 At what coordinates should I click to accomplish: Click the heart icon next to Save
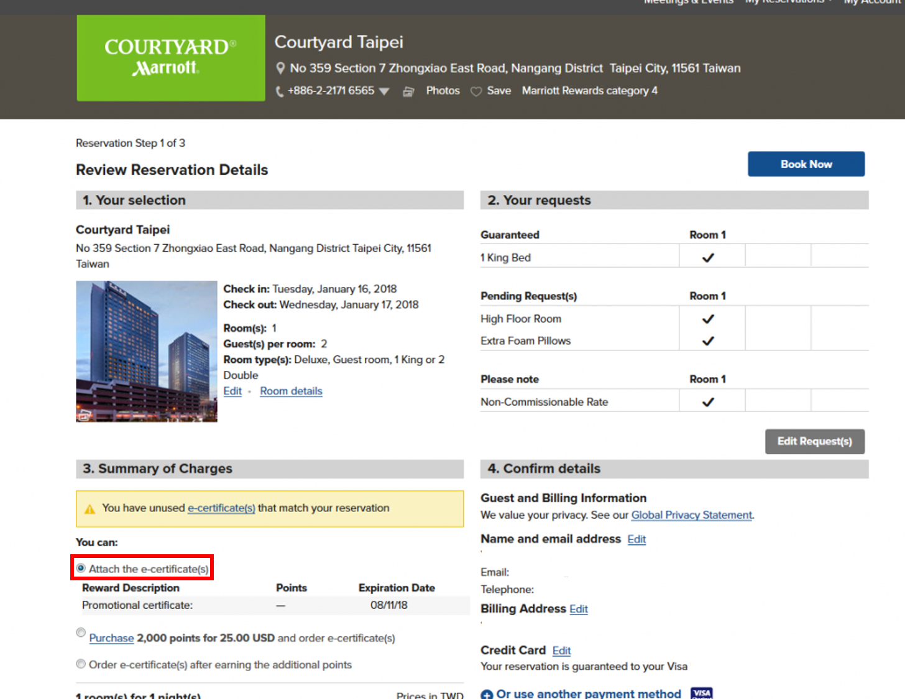[x=476, y=91]
